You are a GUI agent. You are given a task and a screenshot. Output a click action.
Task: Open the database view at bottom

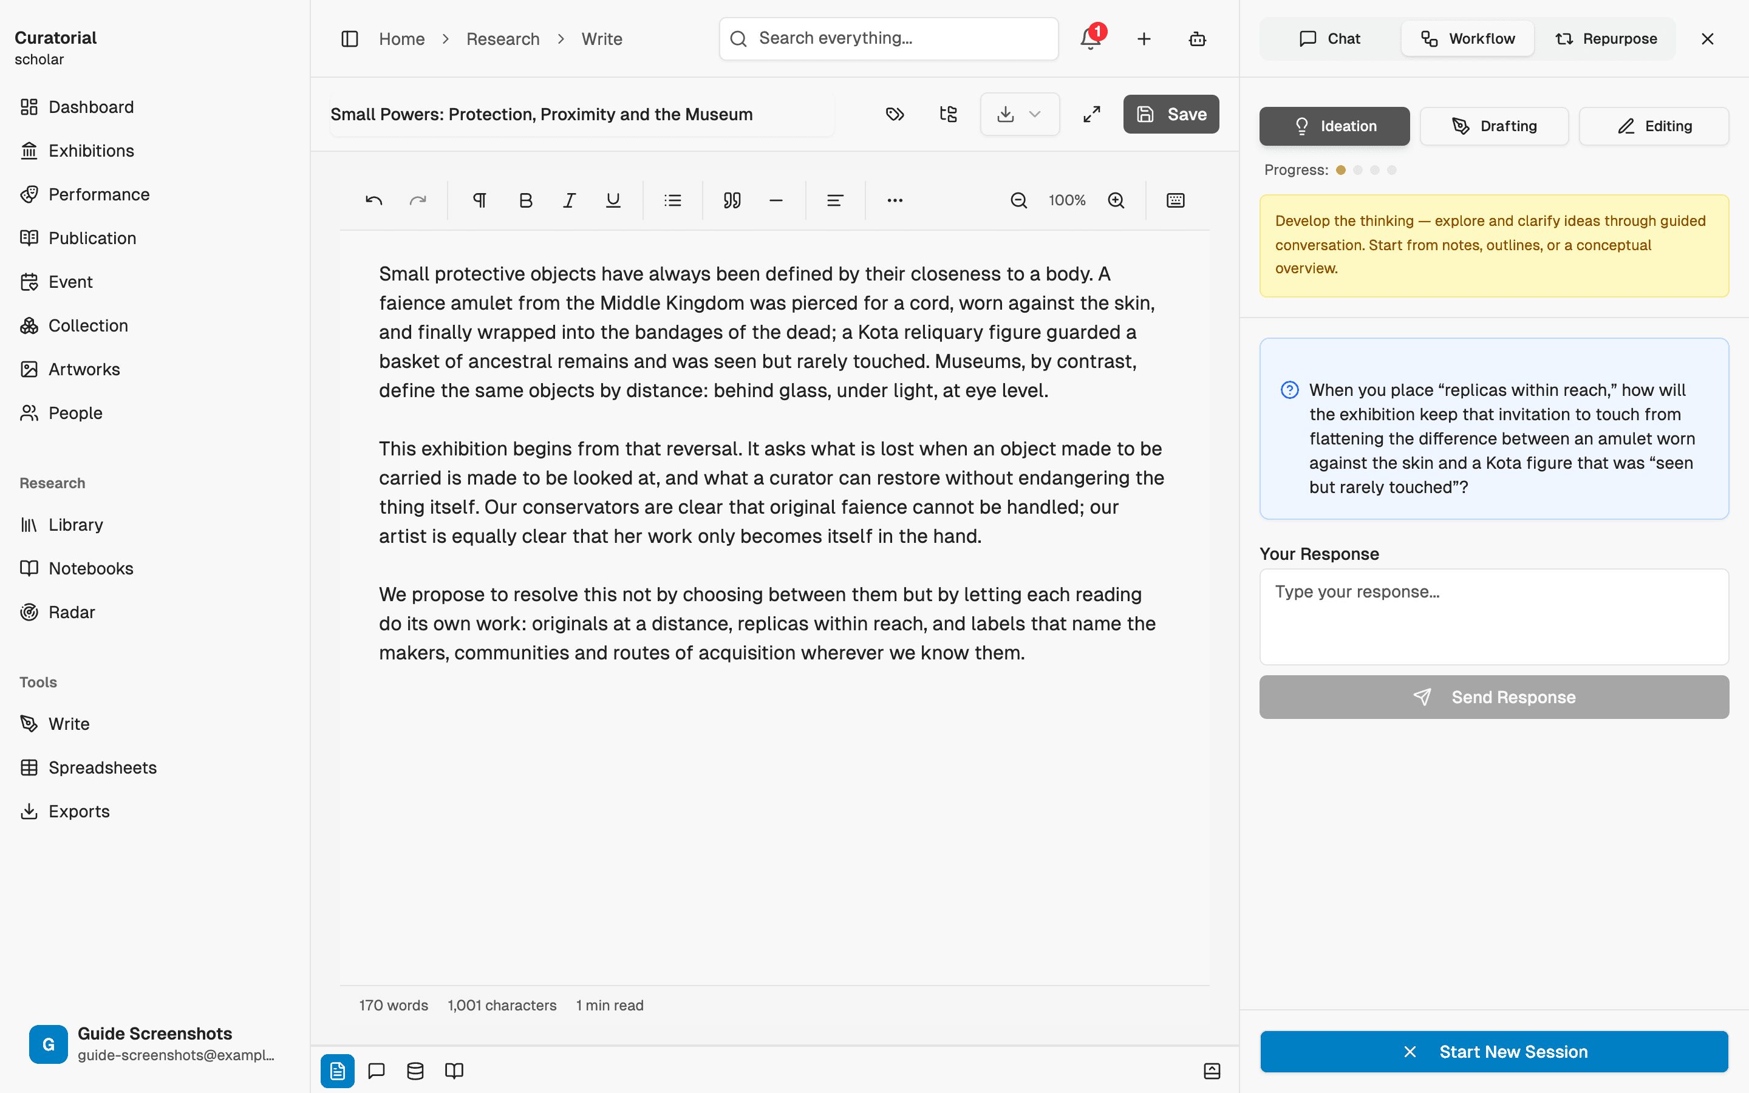click(415, 1071)
